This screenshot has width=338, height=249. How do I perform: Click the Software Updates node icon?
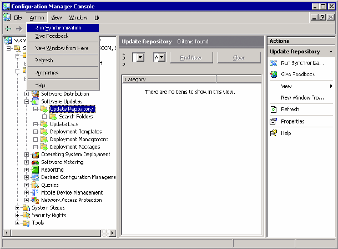[x=35, y=102]
